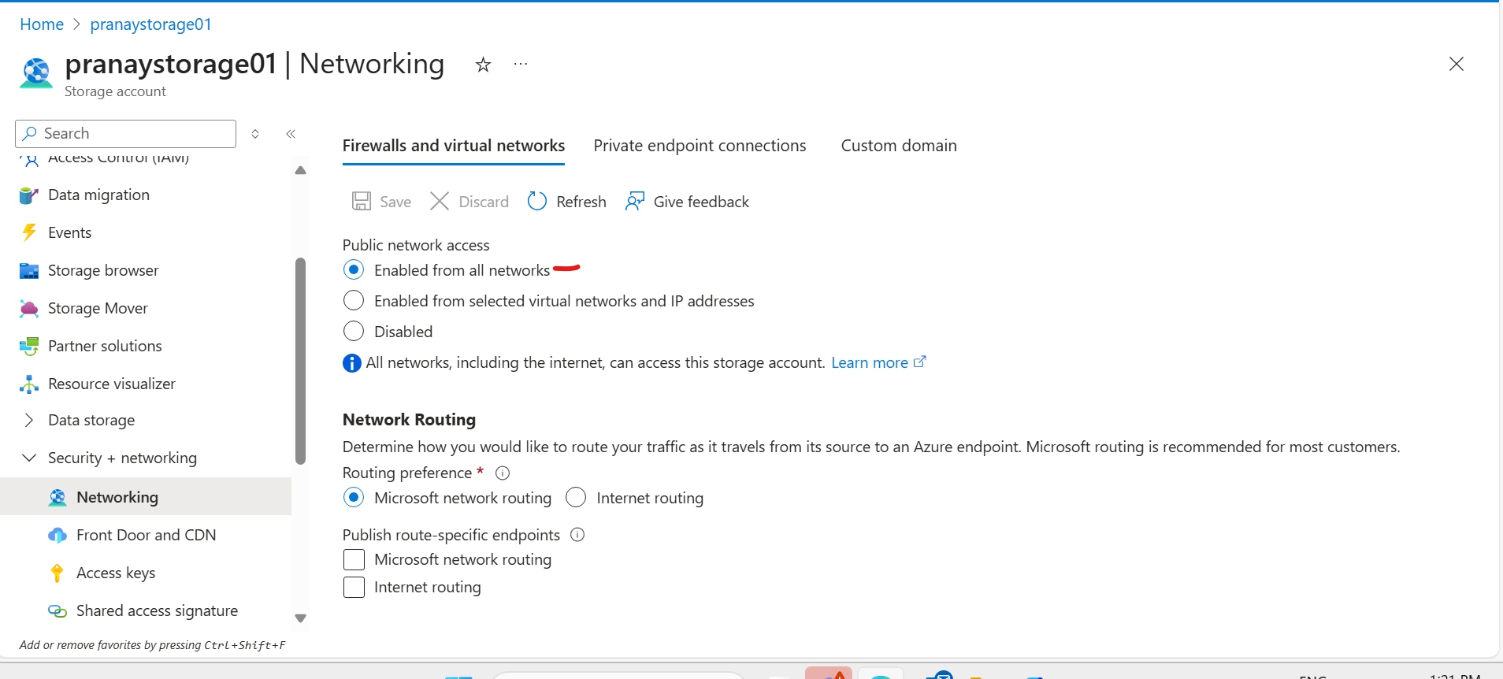This screenshot has width=1503, height=679.
Task: Click the Give feedback button label
Action: (x=701, y=202)
